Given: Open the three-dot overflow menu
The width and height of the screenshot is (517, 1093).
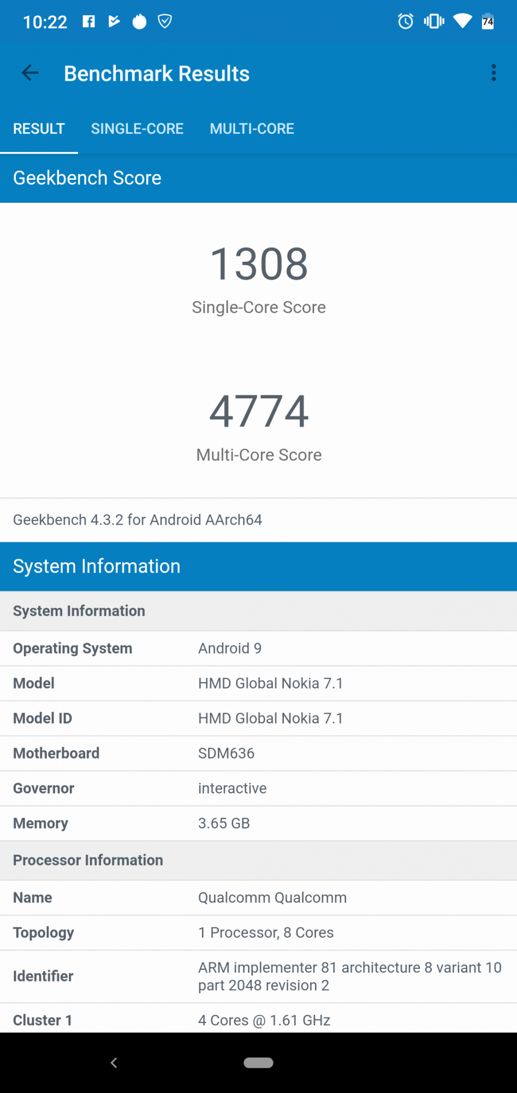Looking at the screenshot, I should [494, 73].
